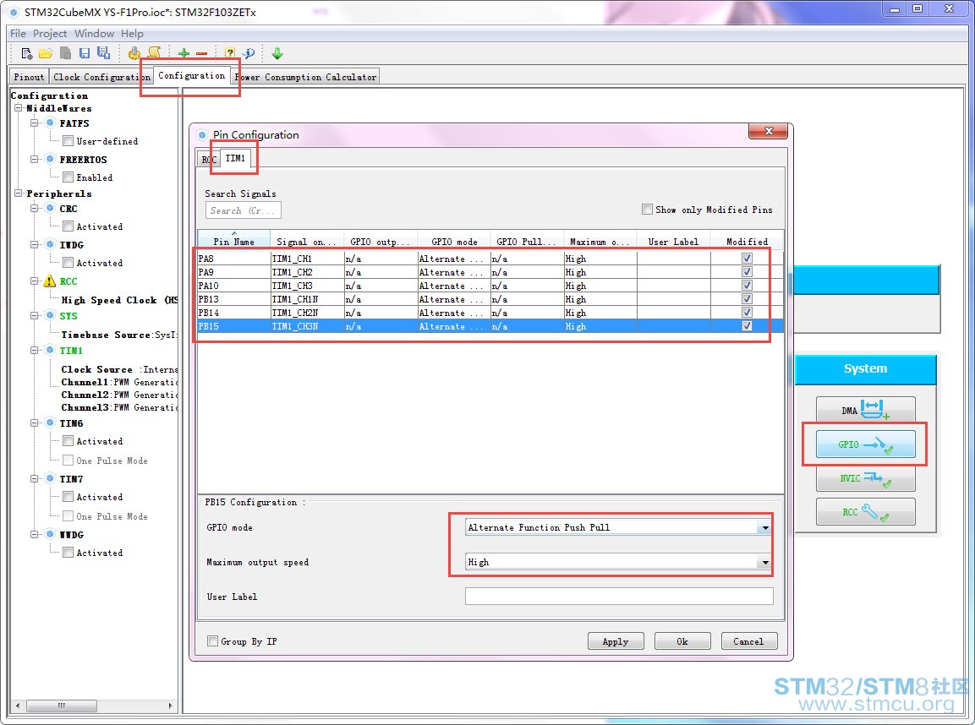Click the Generate Code gear icon
Image resolution: width=975 pixels, height=725 pixels.
click(x=134, y=53)
